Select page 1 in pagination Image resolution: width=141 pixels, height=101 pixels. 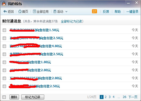(x=101, y=97)
